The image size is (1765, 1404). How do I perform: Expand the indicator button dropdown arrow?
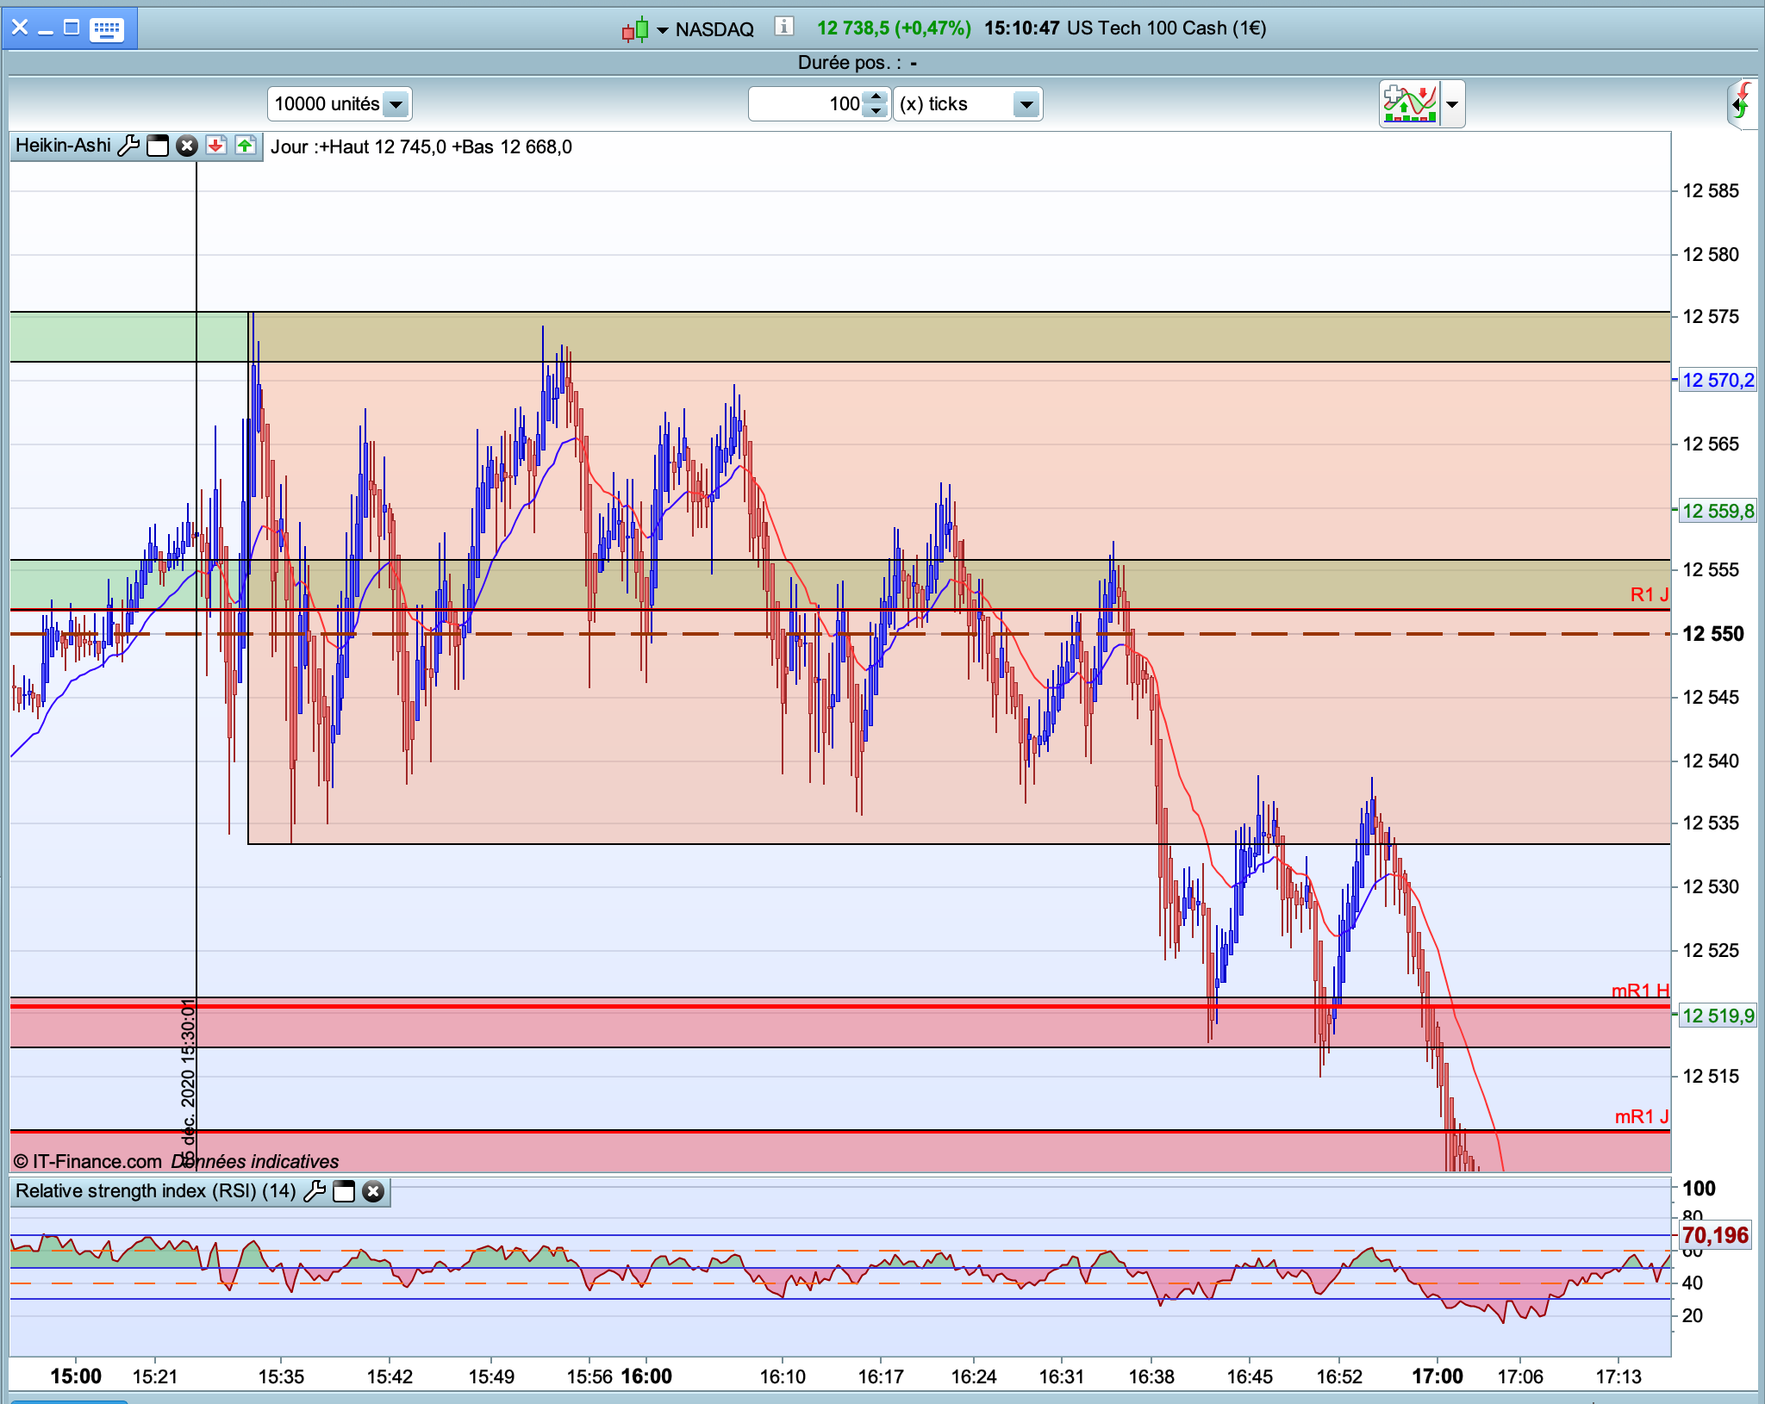click(x=1452, y=104)
